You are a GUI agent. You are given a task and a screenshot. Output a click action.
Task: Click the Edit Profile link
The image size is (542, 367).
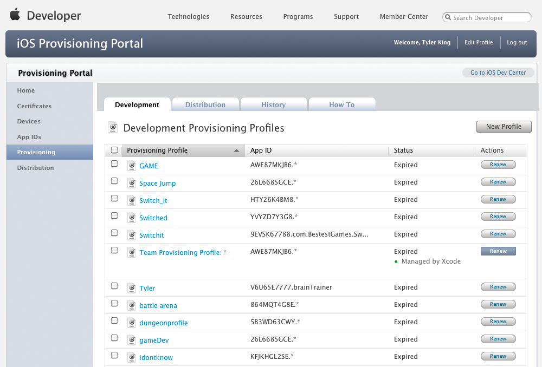click(479, 42)
